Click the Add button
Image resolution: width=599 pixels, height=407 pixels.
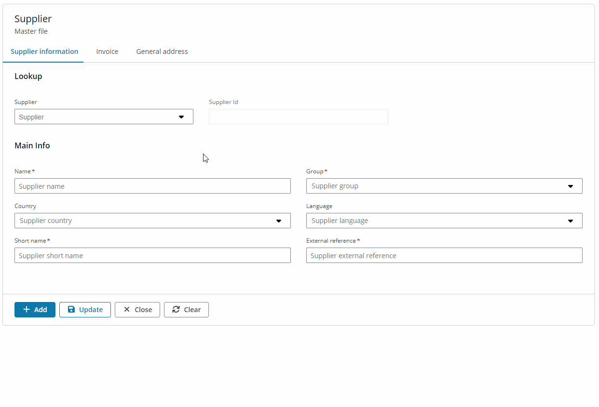[x=35, y=310]
